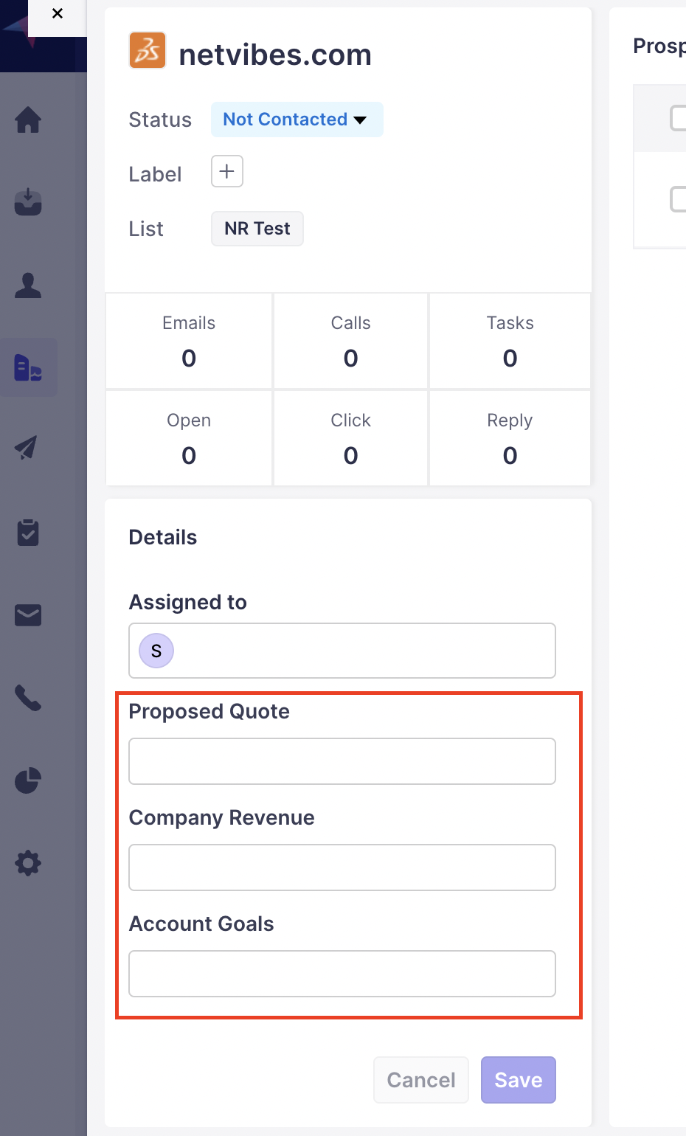Focus the Account Goals input field
The width and height of the screenshot is (686, 1136).
[342, 974]
